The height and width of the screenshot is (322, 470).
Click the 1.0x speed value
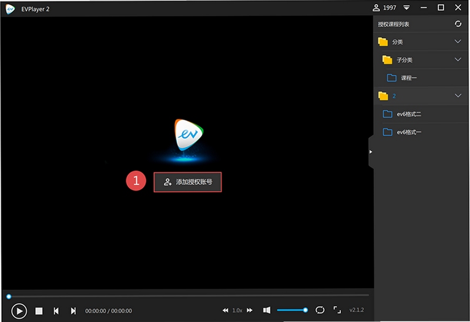tap(237, 310)
